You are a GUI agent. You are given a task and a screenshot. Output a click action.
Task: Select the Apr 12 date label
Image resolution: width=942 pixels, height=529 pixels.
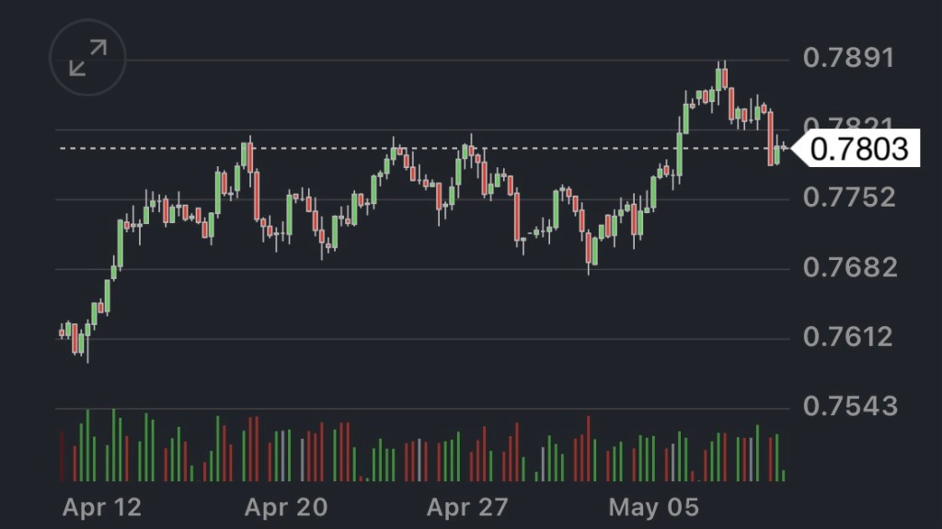click(102, 507)
